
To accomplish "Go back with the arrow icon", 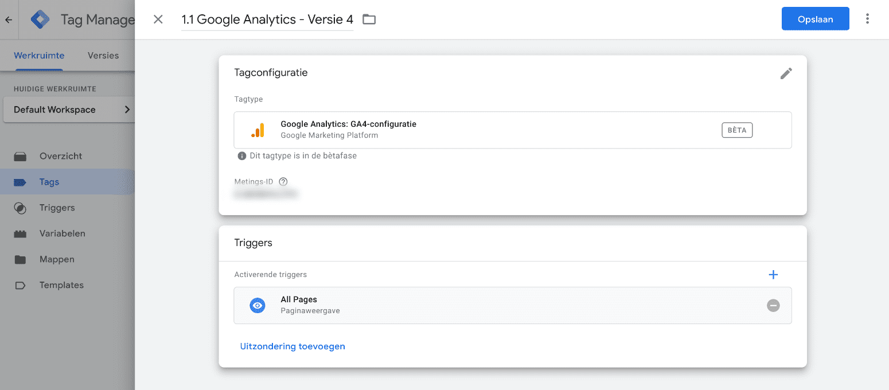I will (x=9, y=19).
